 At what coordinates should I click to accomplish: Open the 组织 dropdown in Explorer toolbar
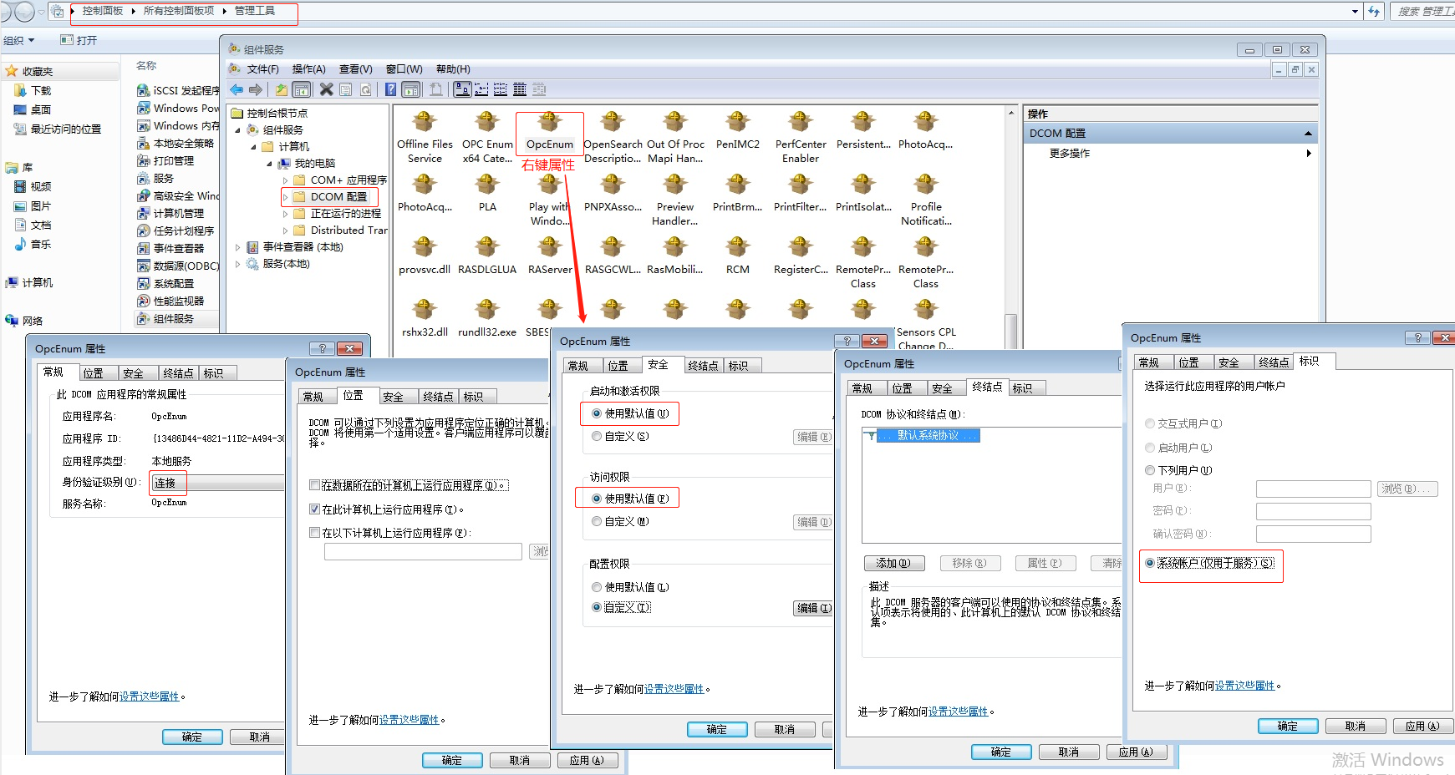click(x=19, y=40)
